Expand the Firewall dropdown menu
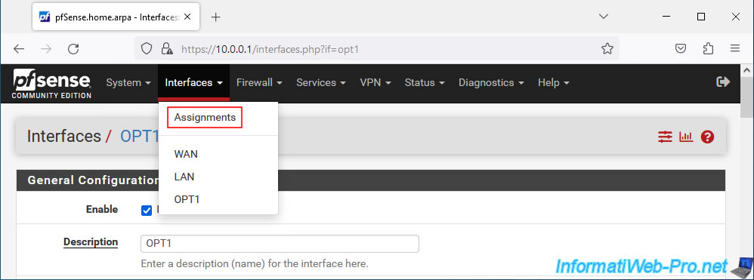 (259, 82)
